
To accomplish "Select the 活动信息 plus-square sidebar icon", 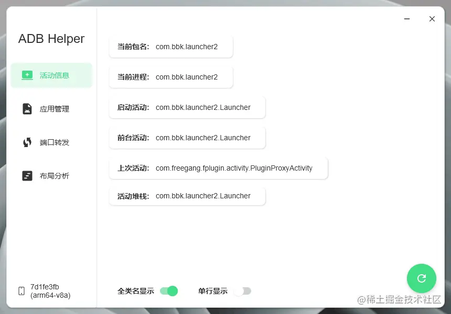I will click(x=27, y=75).
